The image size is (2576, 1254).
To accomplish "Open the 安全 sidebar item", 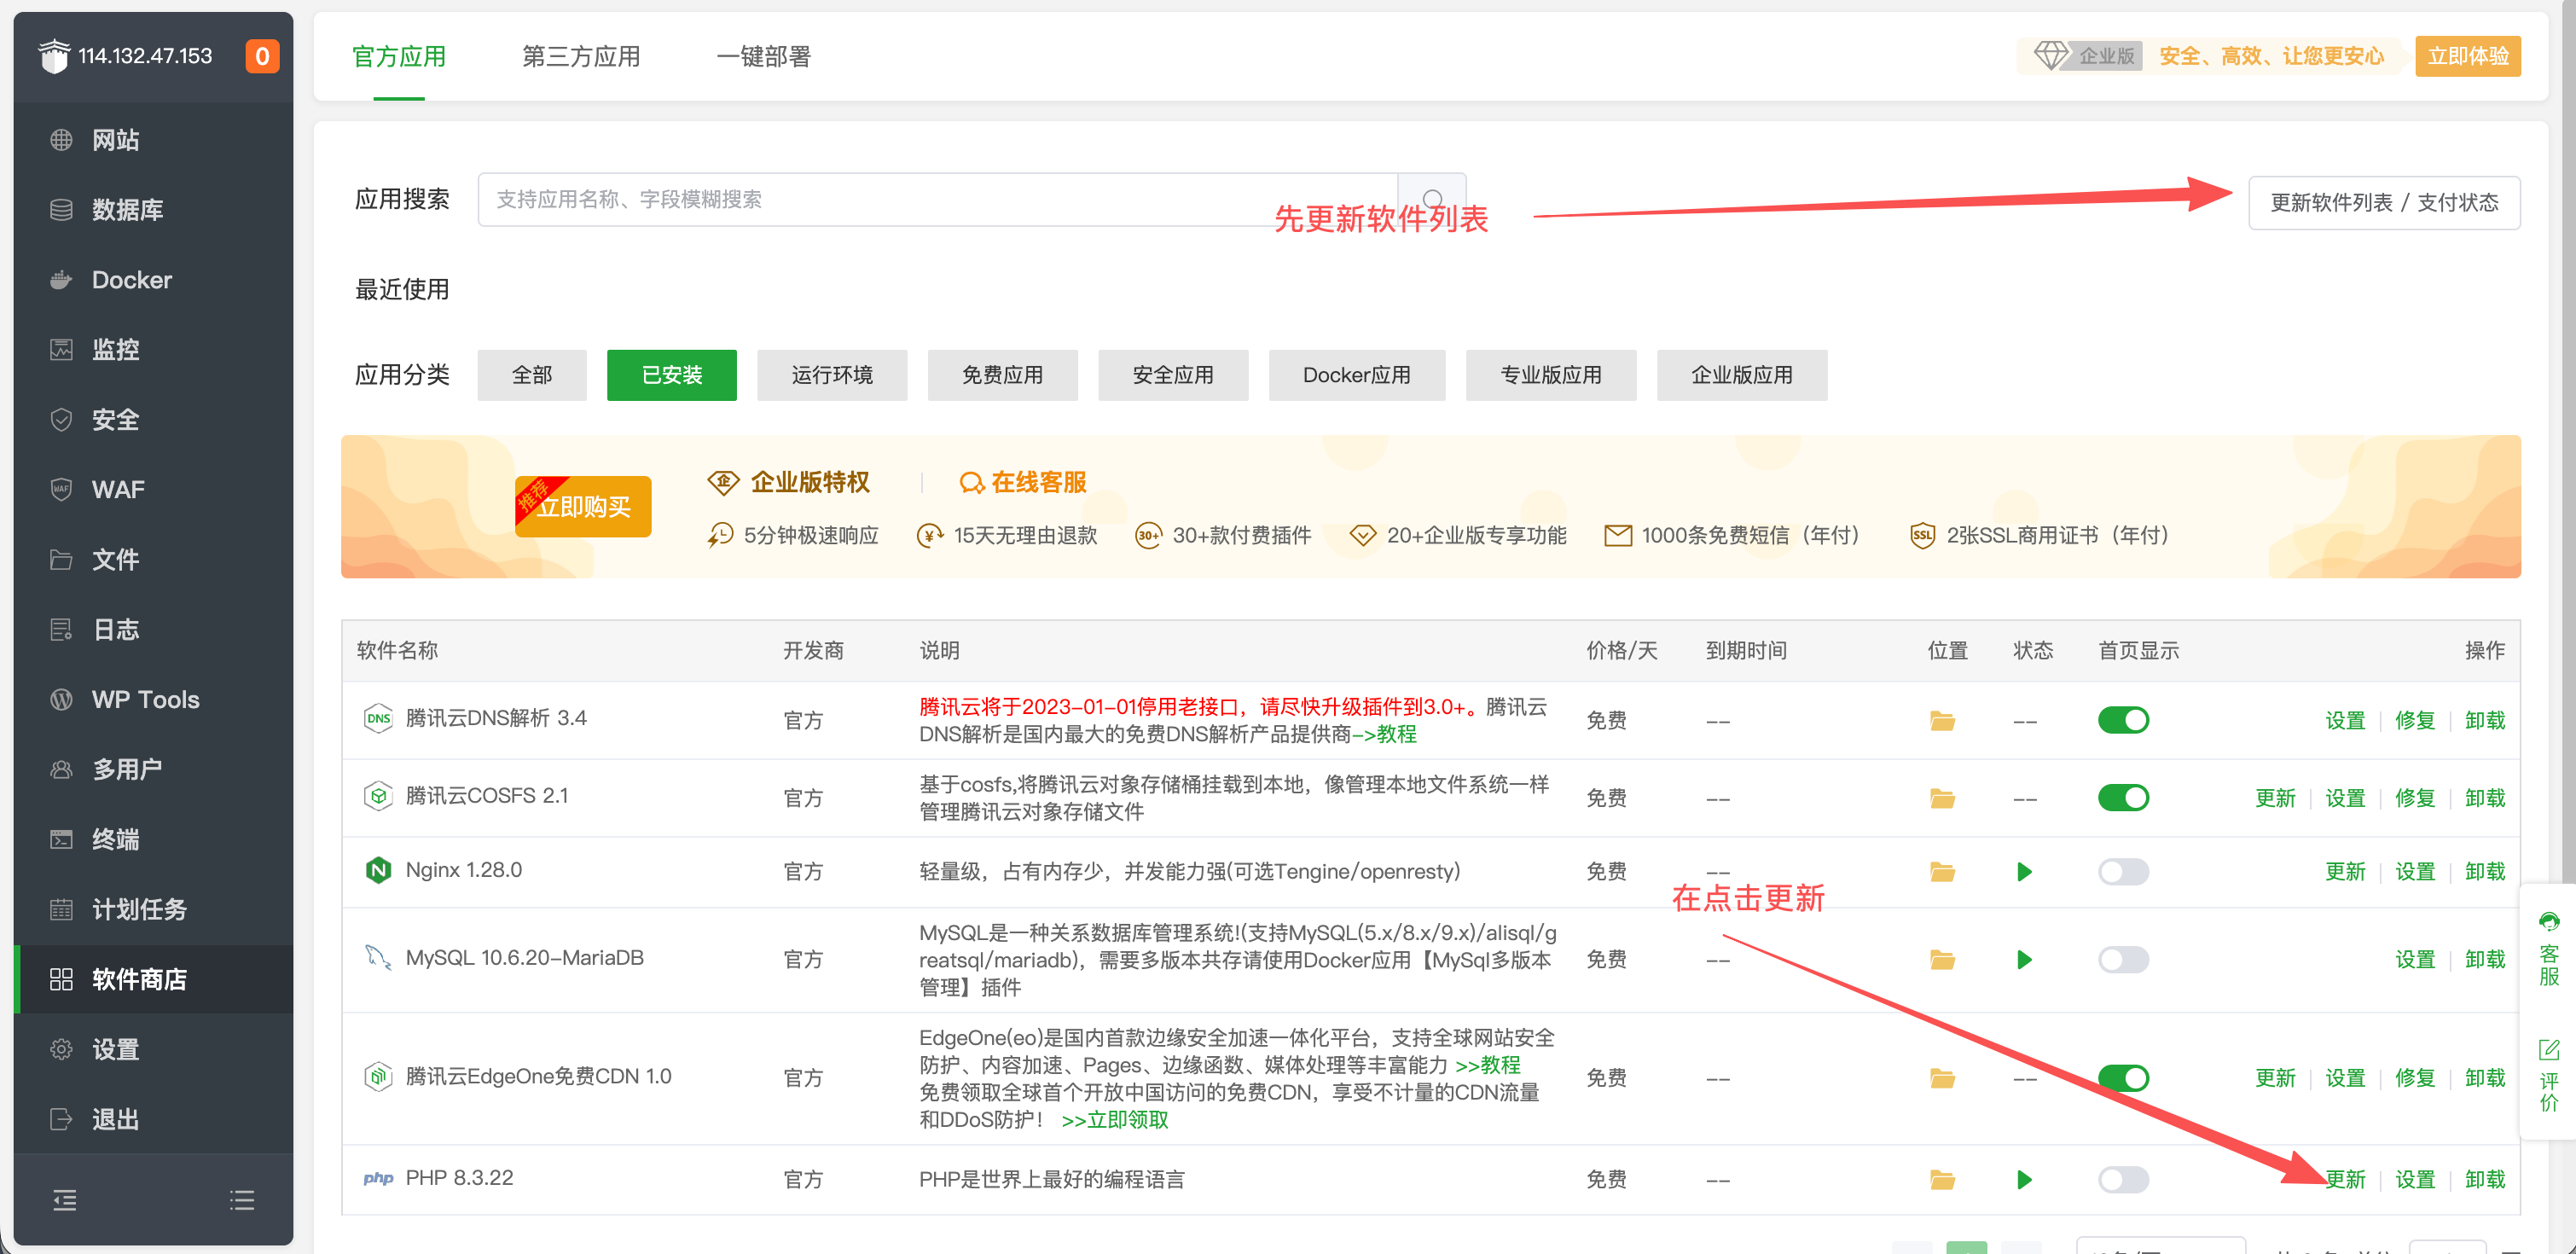I will (153, 420).
